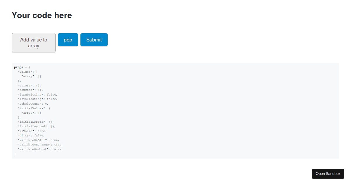Click the "validateOnChange": true line
The width and height of the screenshot is (351, 184).
[40, 145]
